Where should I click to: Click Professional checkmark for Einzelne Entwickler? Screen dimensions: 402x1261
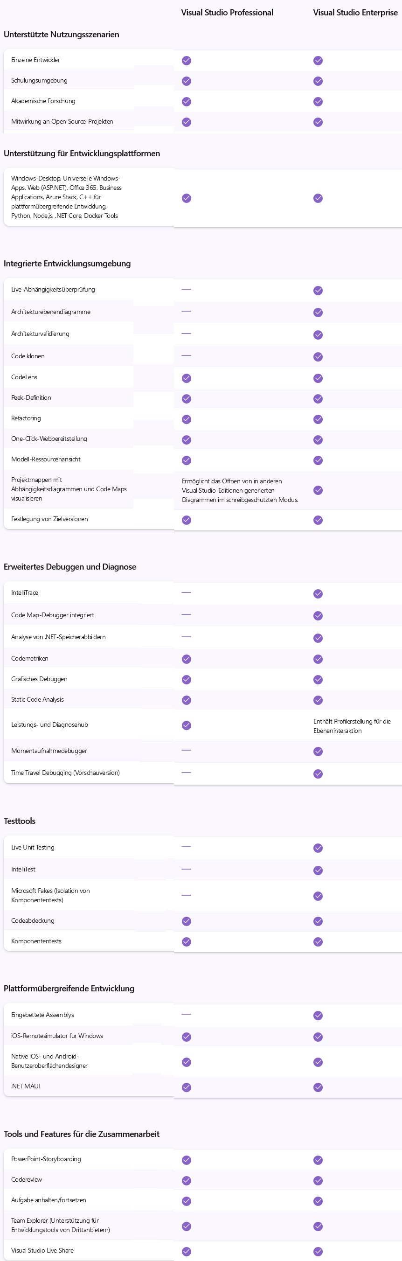(187, 61)
